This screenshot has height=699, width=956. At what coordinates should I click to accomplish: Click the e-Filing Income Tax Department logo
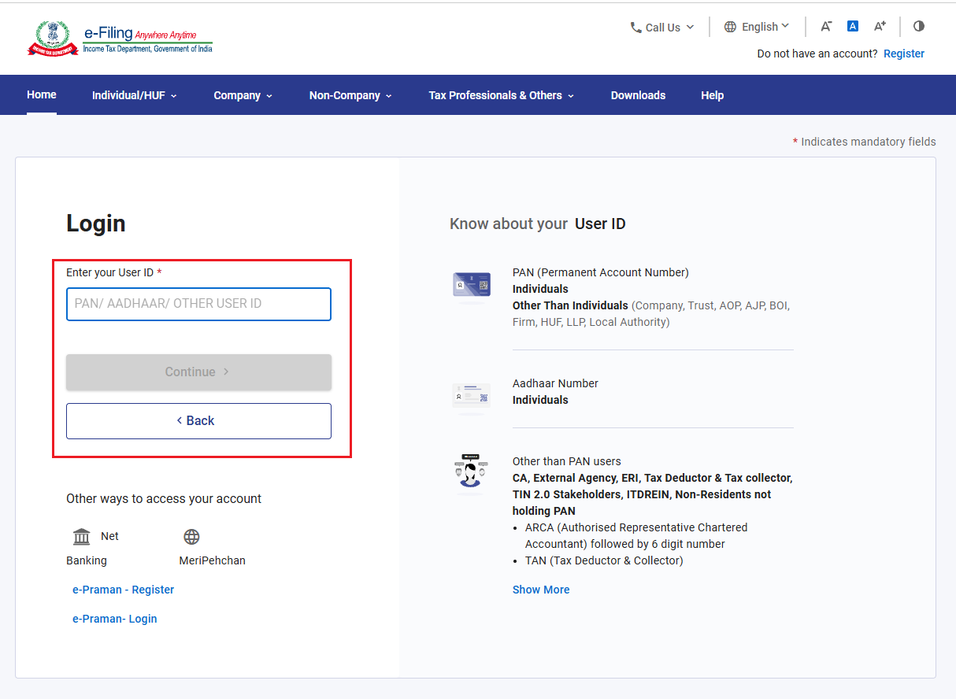pos(120,39)
